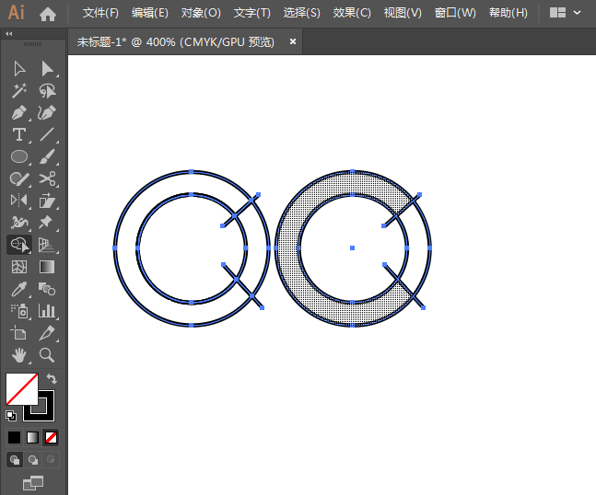Screen dimensions: 596x495
Task: Close the 未标题-1* document tab
Action: pos(293,41)
